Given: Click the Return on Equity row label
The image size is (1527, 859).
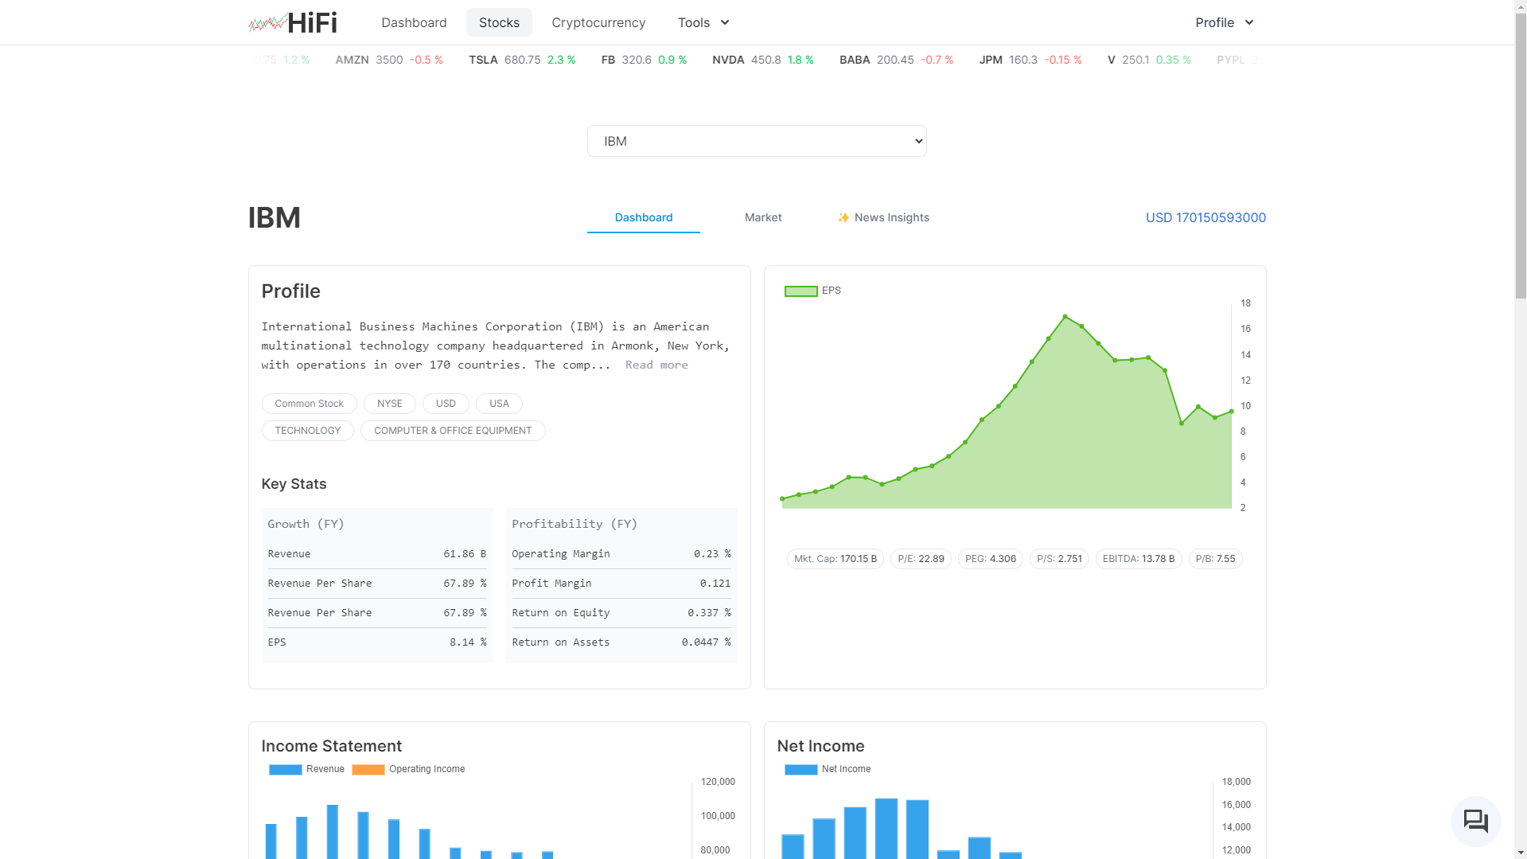Looking at the screenshot, I should point(561,613).
